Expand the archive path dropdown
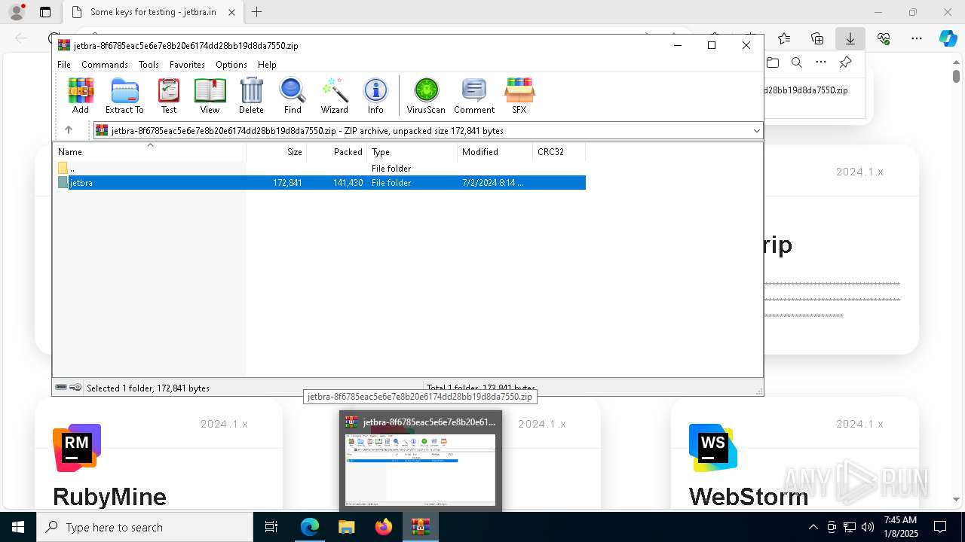 pos(756,130)
